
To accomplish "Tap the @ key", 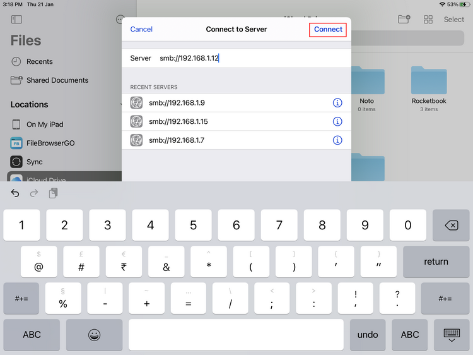I will [x=39, y=262].
